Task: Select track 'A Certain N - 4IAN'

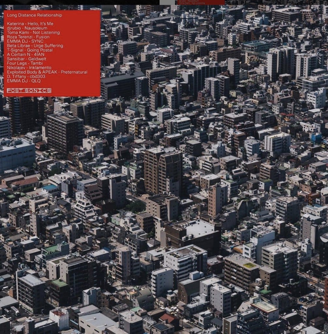Action: coord(25,54)
